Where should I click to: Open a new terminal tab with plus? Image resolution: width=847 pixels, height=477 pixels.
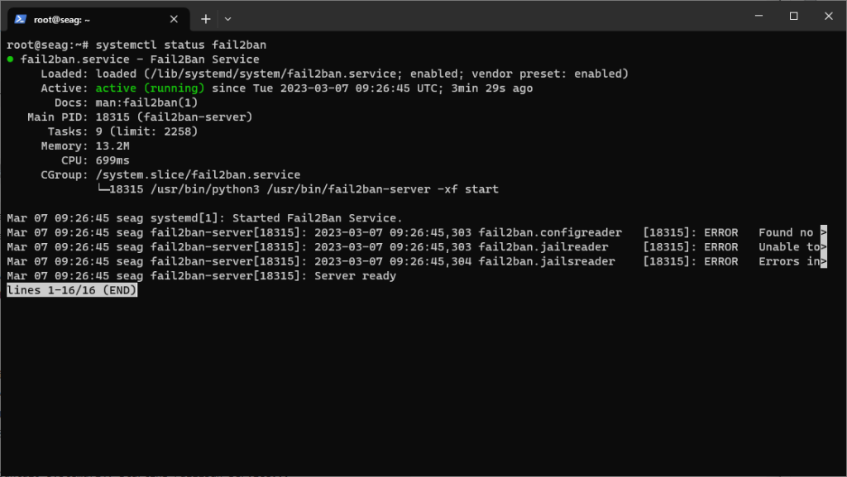[206, 19]
